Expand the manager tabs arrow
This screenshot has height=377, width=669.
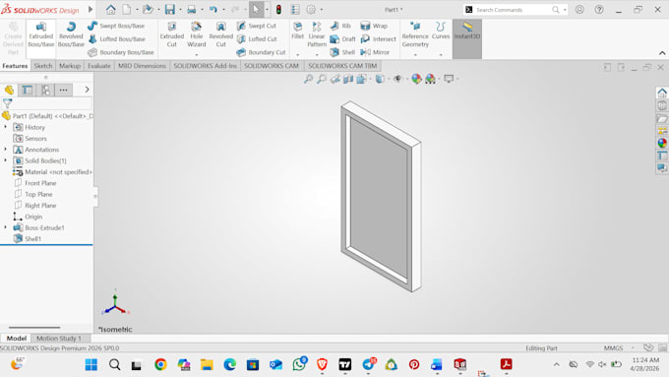coord(87,90)
